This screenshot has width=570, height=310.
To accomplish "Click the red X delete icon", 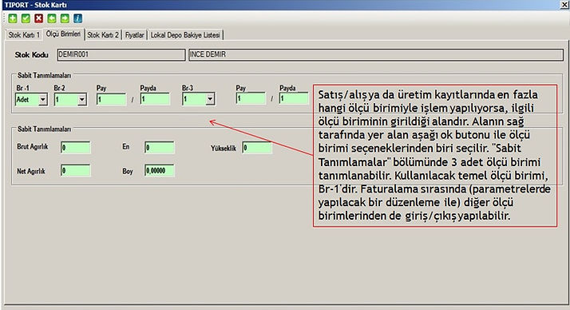I will click(38, 18).
